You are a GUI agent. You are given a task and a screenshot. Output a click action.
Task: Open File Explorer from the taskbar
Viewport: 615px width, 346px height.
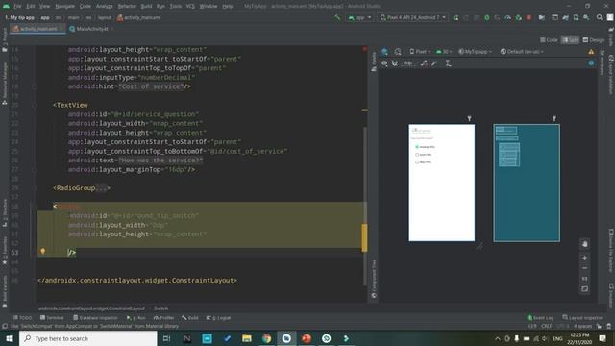(247, 338)
